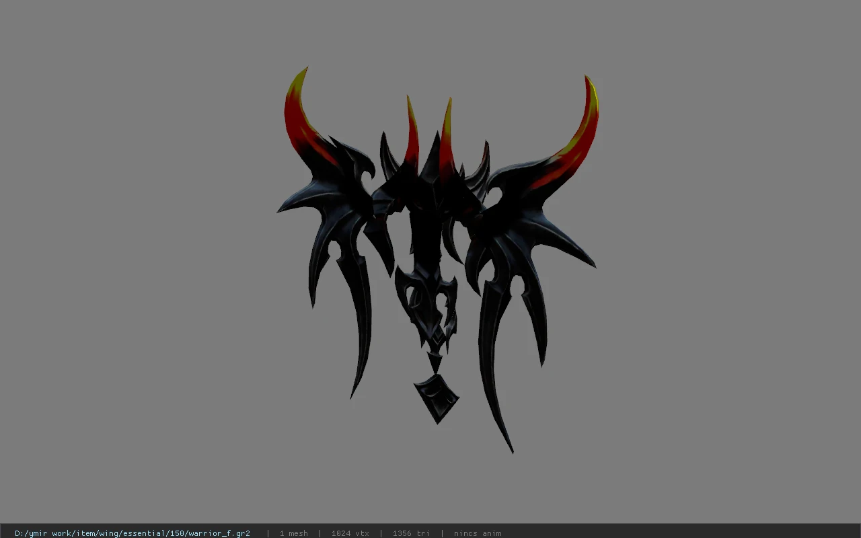
Task: Click the warrior_f.gr2 file path in status bar
Action: click(x=133, y=533)
